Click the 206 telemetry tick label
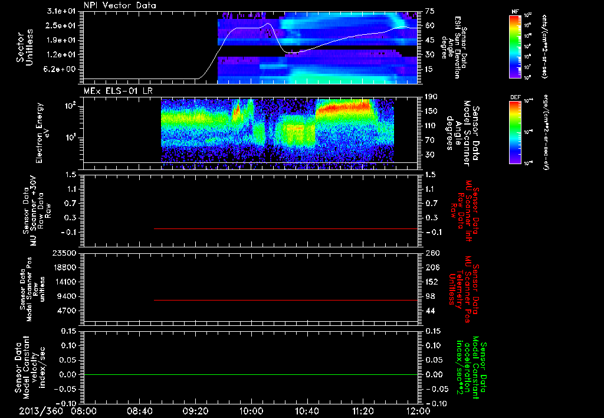The image size is (604, 418). click(432, 267)
